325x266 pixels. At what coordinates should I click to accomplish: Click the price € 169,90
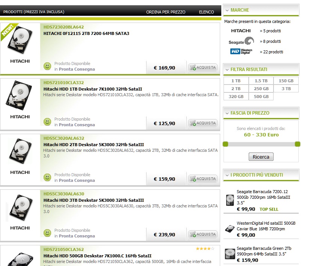coord(164,68)
